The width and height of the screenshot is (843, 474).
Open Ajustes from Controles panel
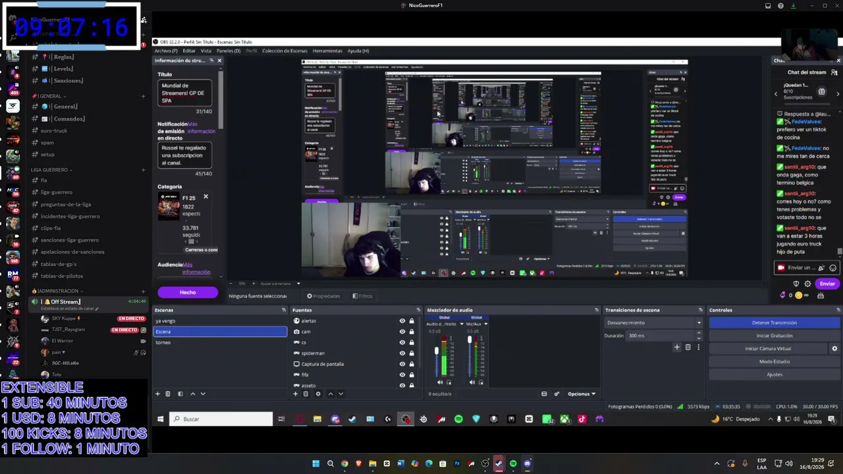(x=775, y=375)
